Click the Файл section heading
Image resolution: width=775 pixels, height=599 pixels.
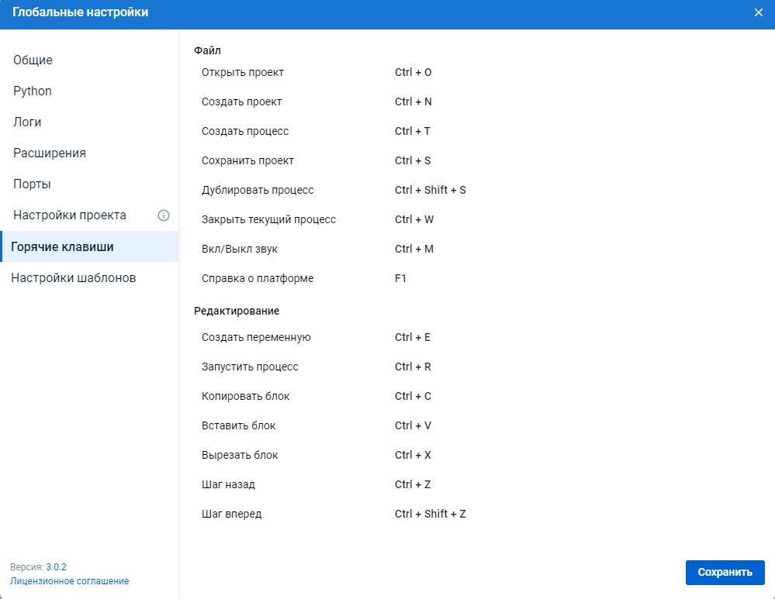click(x=208, y=50)
